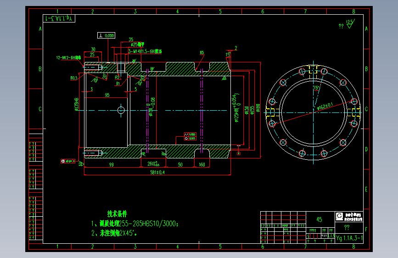Select the 12.5 surface roughness symbol

350,23
